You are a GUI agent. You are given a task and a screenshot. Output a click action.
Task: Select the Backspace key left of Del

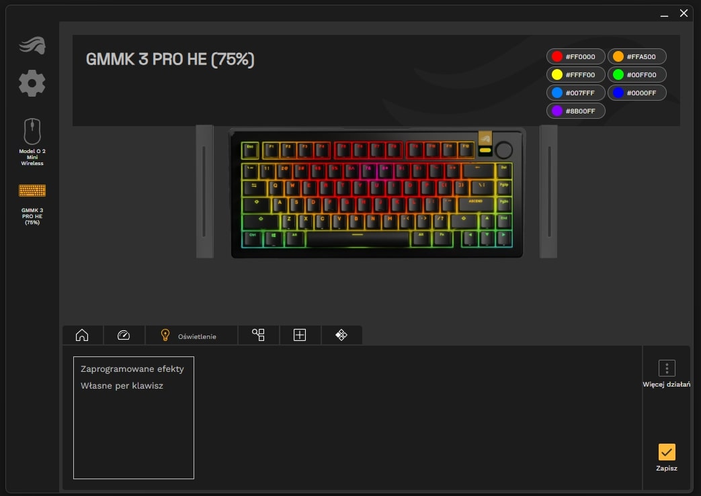tap(479, 171)
